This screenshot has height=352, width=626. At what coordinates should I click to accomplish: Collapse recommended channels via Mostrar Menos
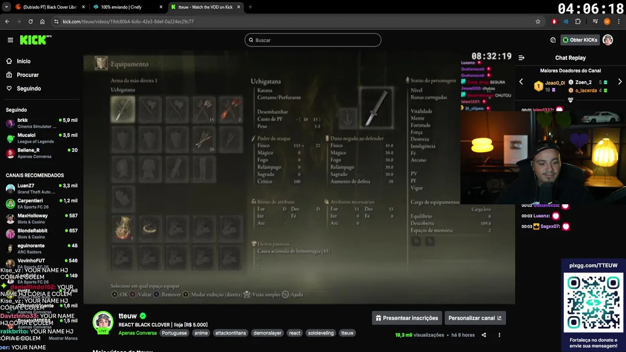63,338
